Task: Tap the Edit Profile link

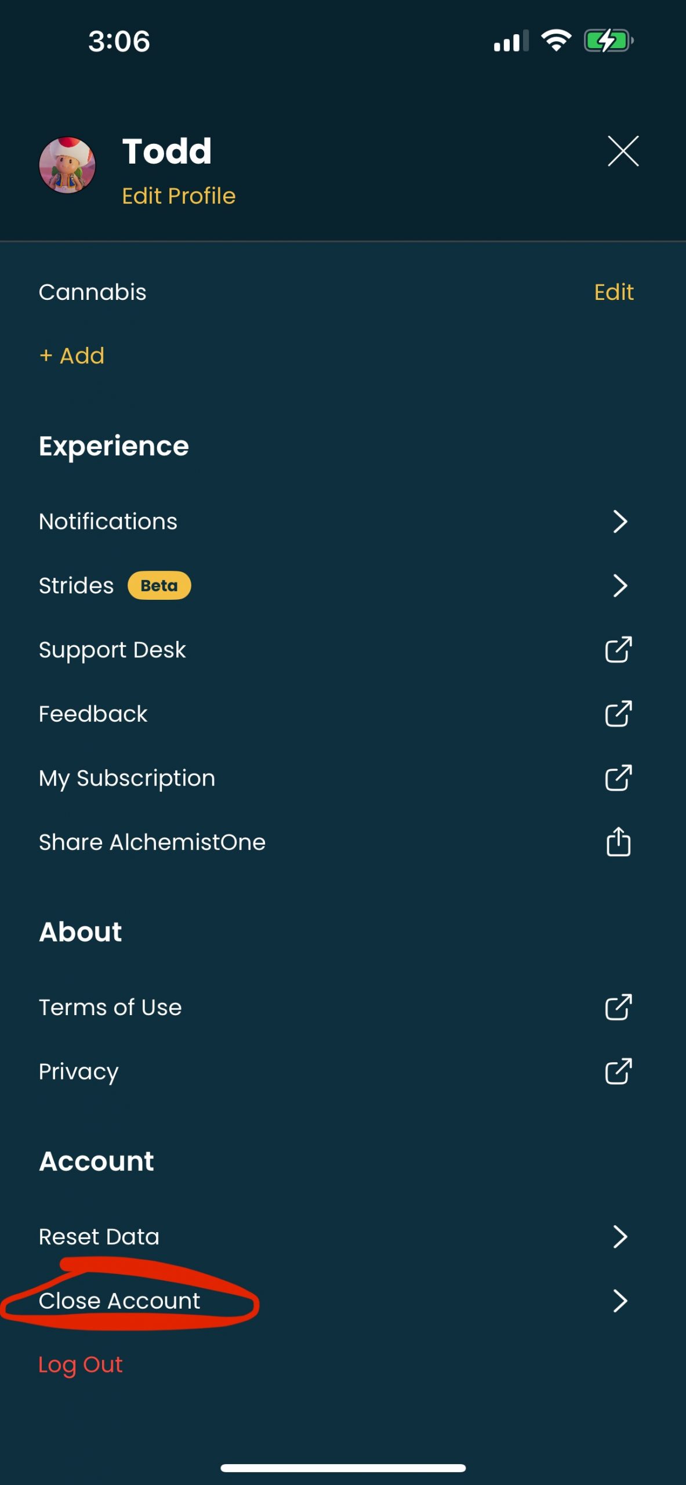Action: [x=179, y=196]
